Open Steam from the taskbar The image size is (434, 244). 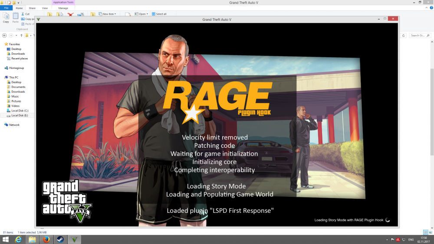(60, 239)
